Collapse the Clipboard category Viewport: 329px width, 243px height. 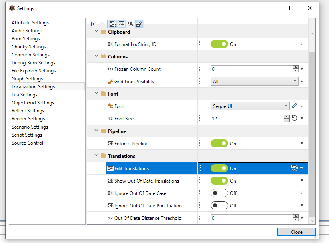pyautogui.click(x=96, y=32)
